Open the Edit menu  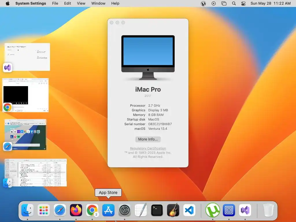tap(67, 3)
